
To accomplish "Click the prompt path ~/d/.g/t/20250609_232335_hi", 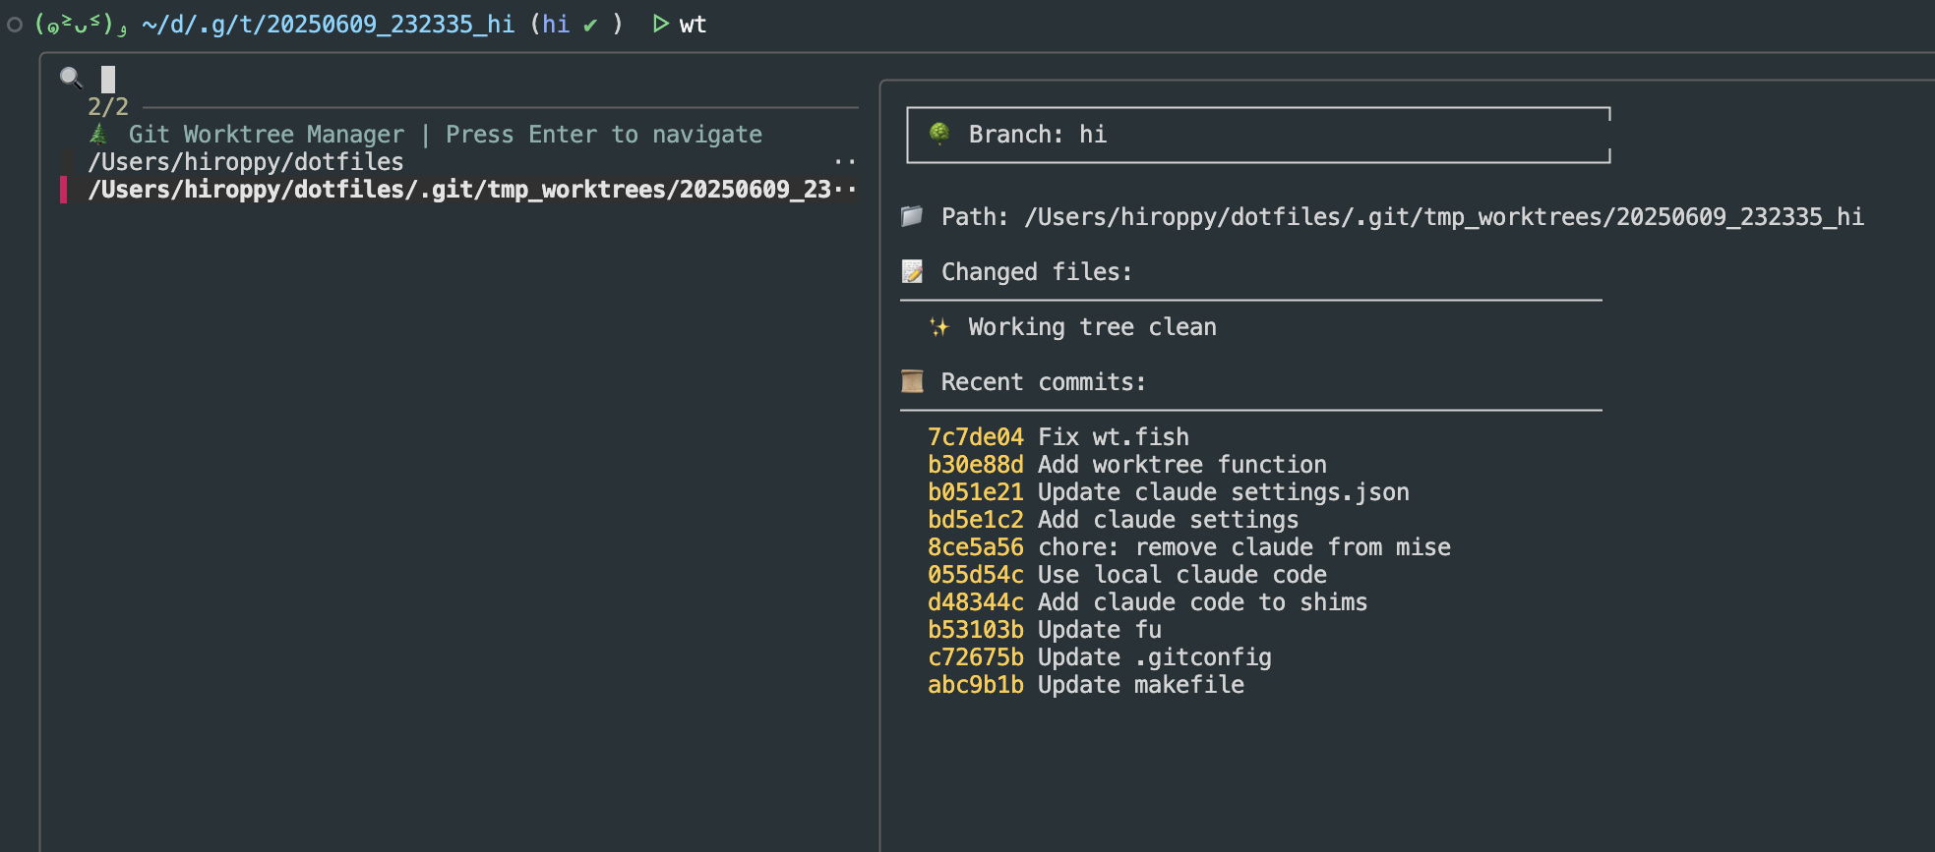I will click(x=328, y=25).
